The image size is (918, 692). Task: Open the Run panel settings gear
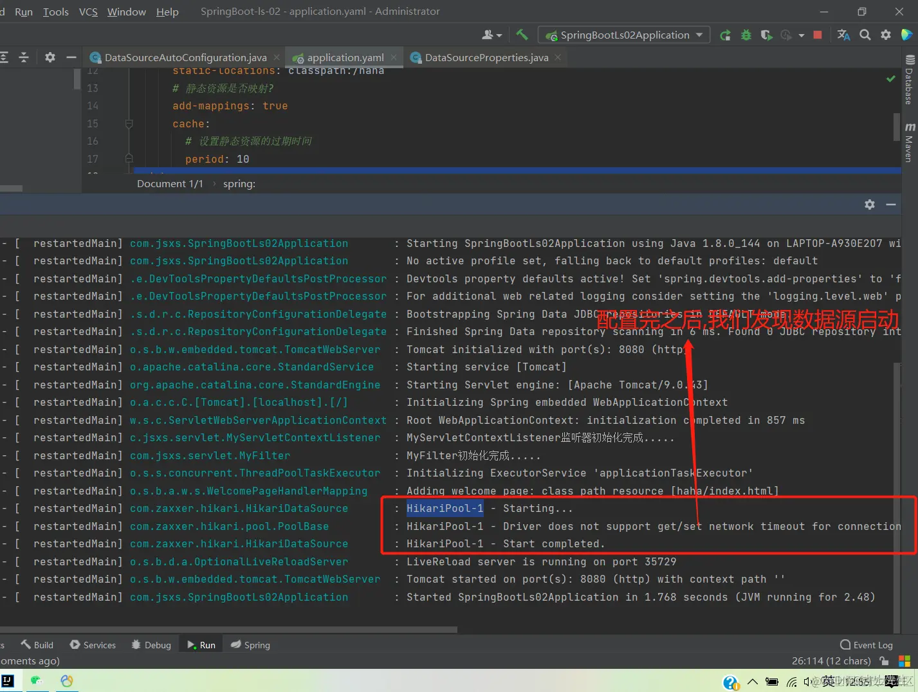click(870, 205)
